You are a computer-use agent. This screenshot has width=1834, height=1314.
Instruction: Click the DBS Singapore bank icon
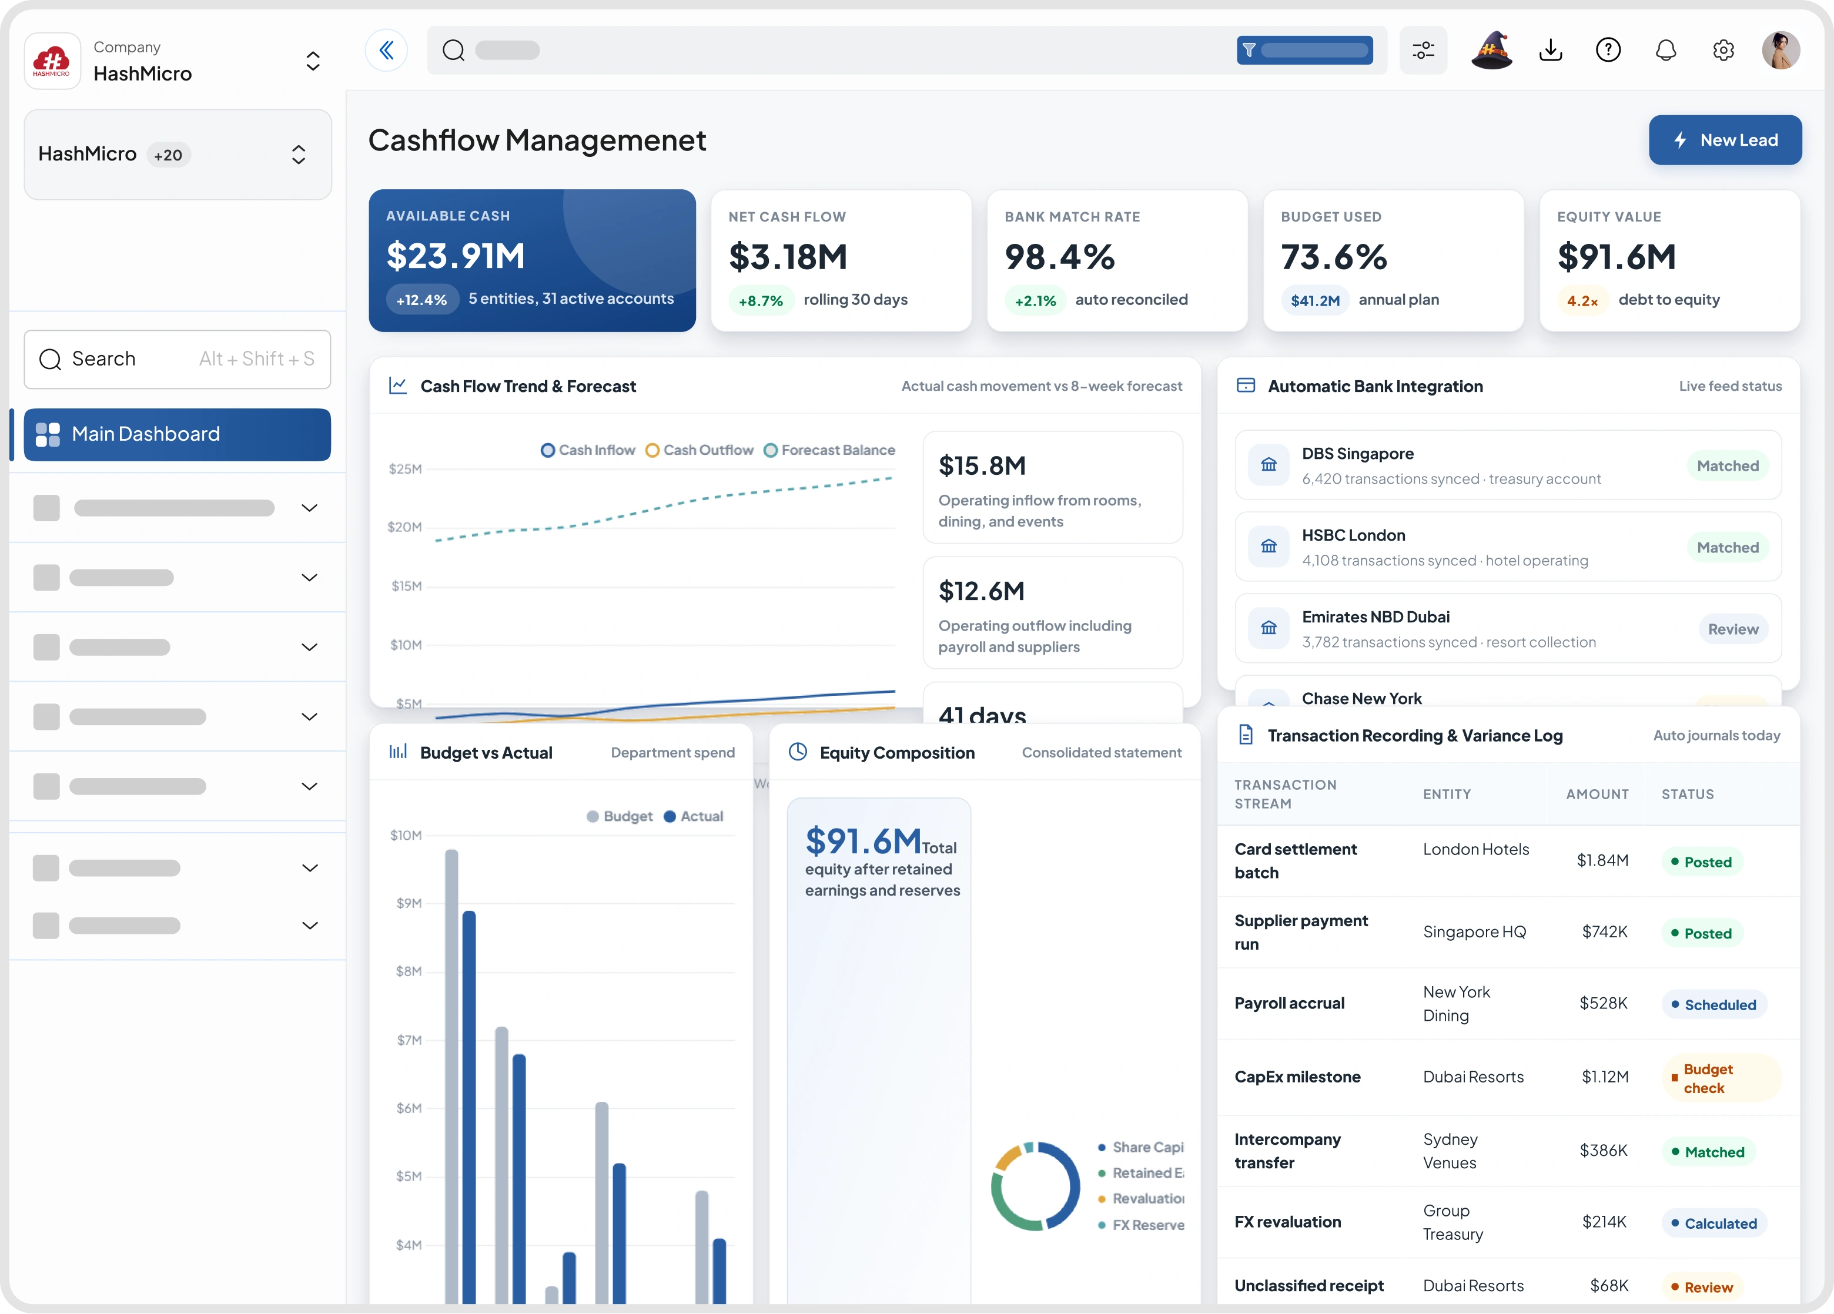(1269, 465)
